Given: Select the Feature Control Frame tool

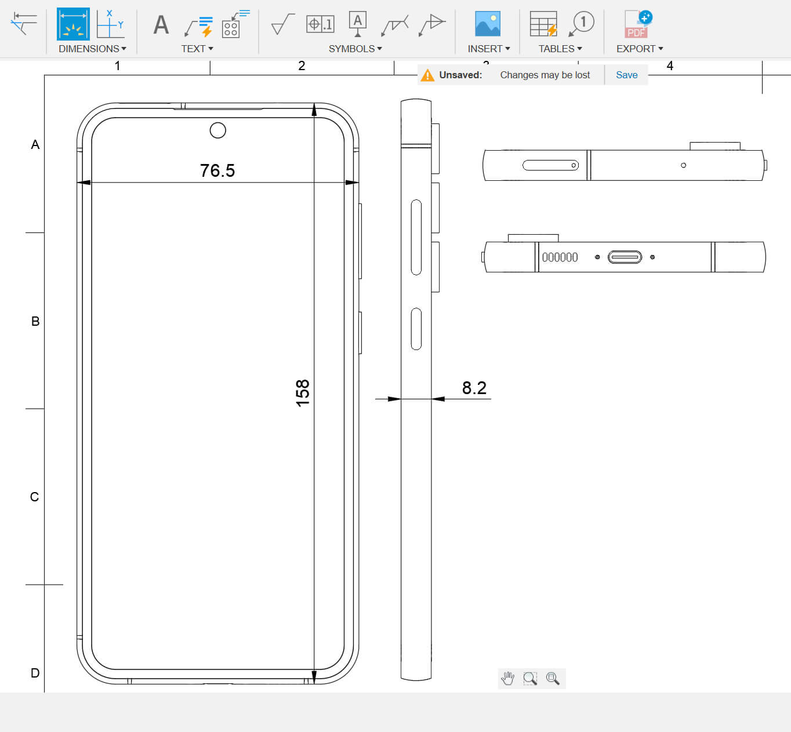Looking at the screenshot, I should 320,24.
